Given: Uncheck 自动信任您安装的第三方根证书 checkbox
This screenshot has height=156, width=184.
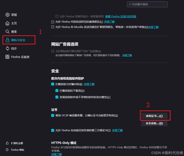Looking at the screenshot, I should (53, 130).
